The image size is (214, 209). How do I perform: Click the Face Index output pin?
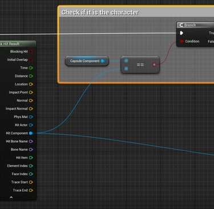point(31,174)
